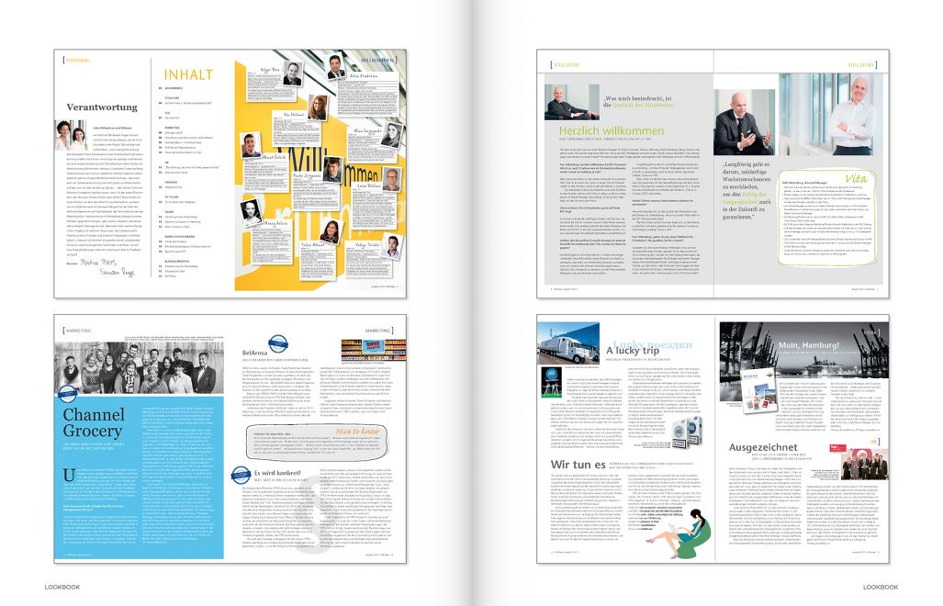Open the award ceremony group photo near Ausgezeichnet
Screen dimensions: 943x606
[864, 464]
